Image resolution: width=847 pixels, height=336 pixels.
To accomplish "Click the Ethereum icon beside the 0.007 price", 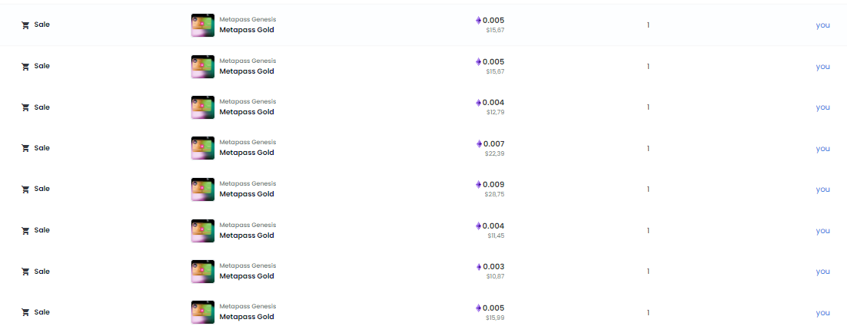I will [x=479, y=144].
